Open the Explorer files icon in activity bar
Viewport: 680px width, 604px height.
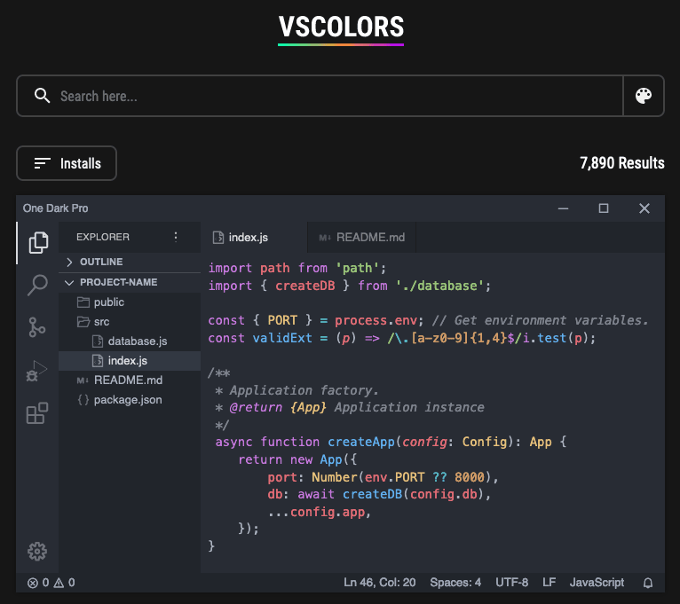(x=38, y=243)
